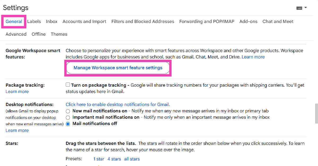Image resolution: width=318 pixels, height=166 pixels.
Task: Select New mail notifications on
Action: [x=68, y=111]
